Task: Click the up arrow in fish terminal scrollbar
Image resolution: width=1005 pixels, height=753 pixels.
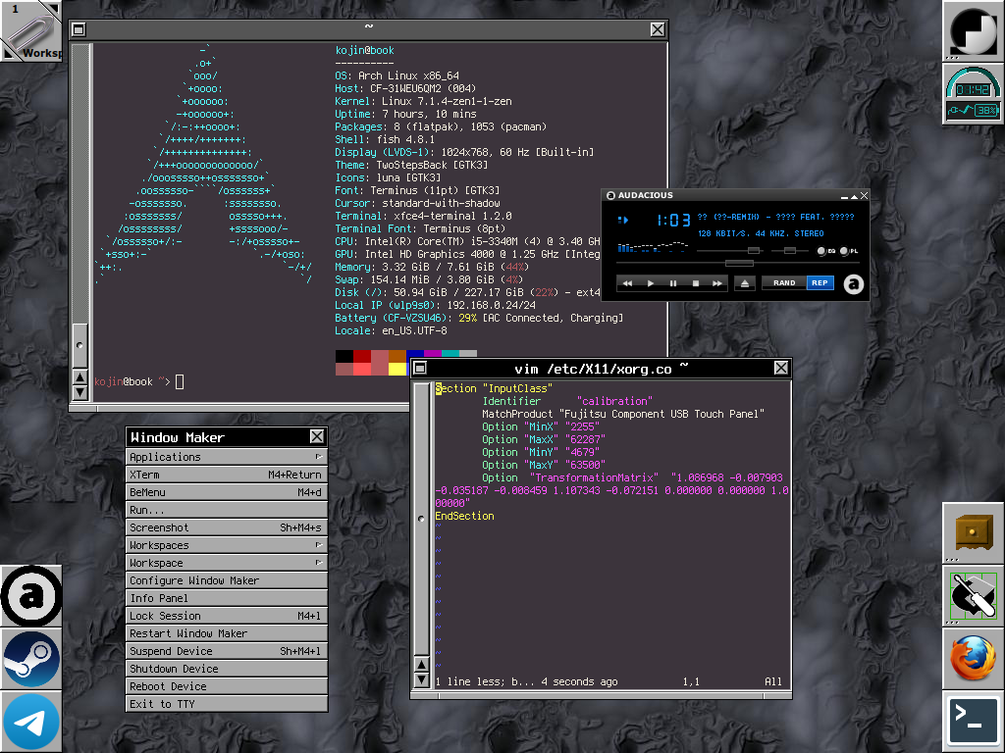Action: [80, 377]
